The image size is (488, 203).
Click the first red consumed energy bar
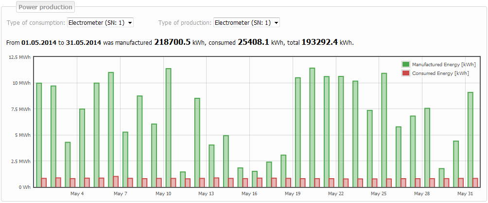[44, 183]
